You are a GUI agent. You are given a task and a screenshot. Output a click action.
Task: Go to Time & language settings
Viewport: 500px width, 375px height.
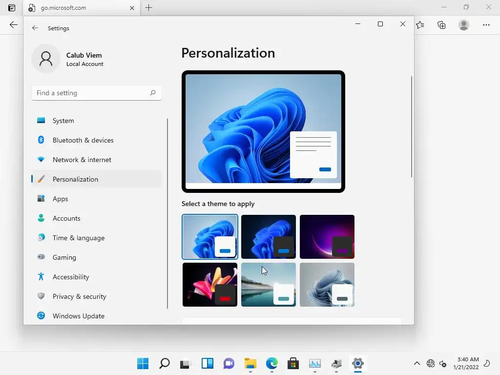96,238
